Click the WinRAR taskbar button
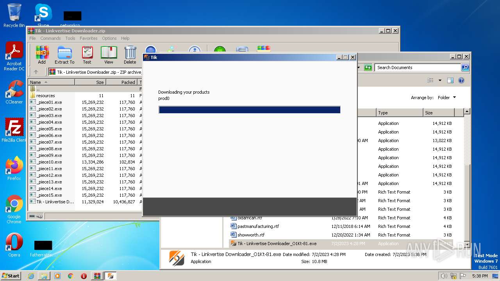The image size is (500, 281). pos(97,276)
